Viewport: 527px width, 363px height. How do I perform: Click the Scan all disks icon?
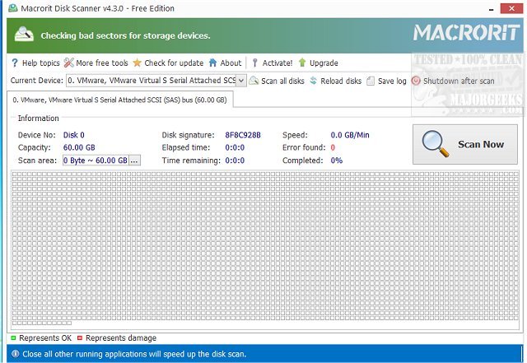[x=254, y=81]
